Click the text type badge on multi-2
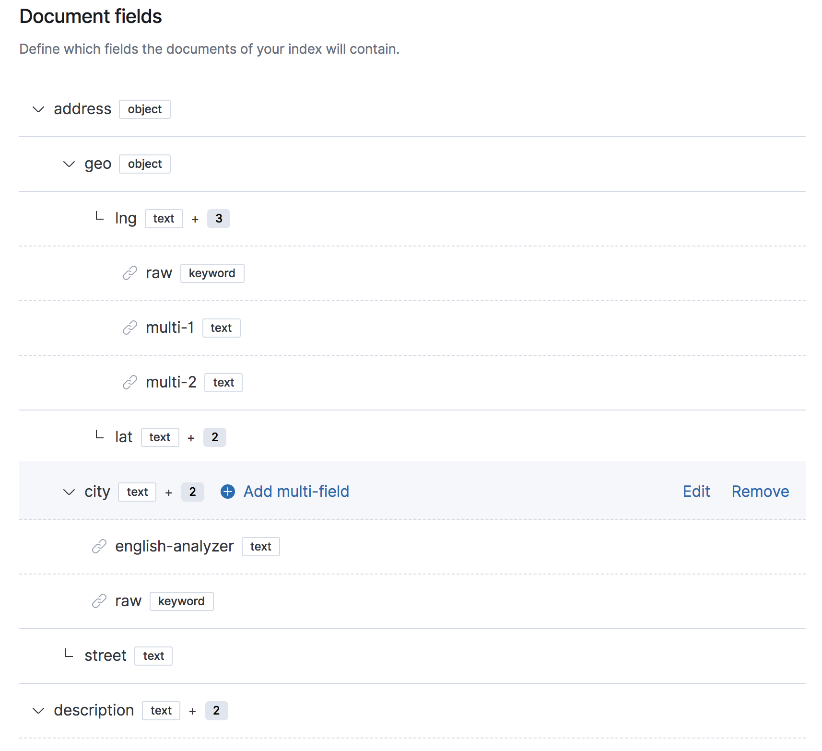This screenshot has width=822, height=751. 223,383
